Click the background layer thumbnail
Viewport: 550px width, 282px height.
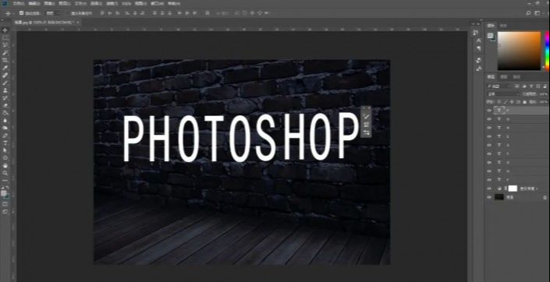point(499,197)
